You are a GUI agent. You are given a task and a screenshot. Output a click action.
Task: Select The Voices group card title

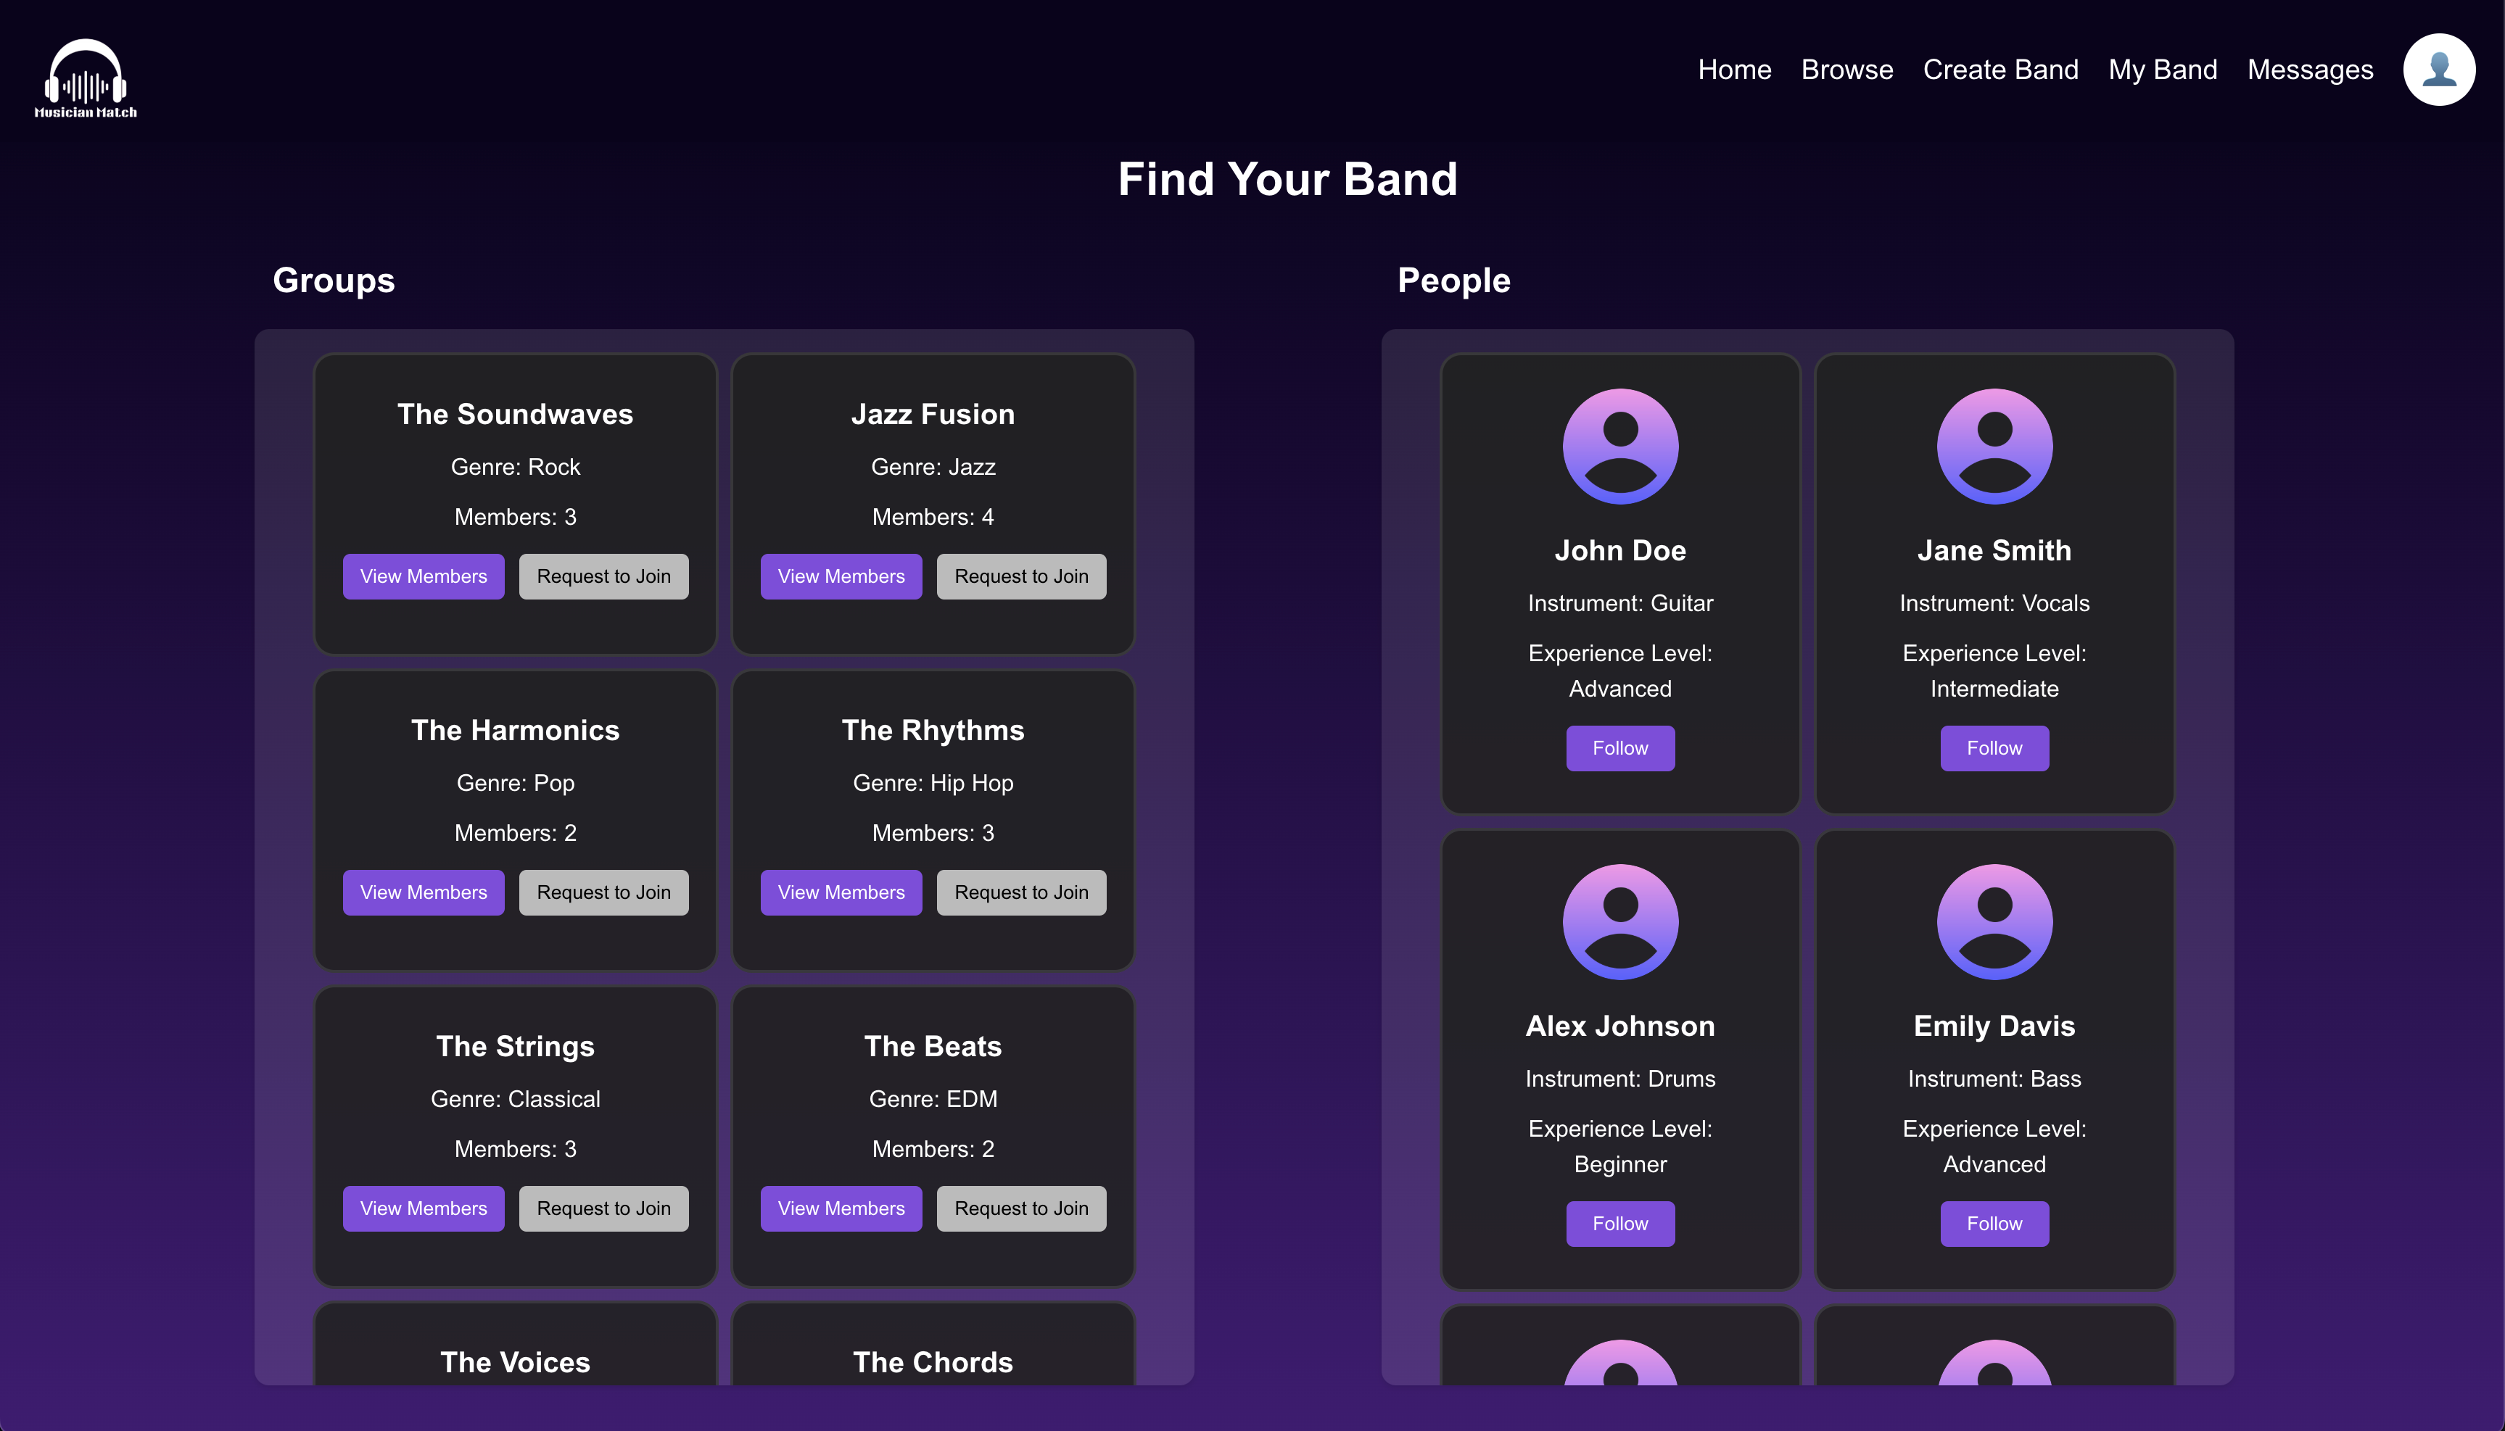coord(514,1362)
